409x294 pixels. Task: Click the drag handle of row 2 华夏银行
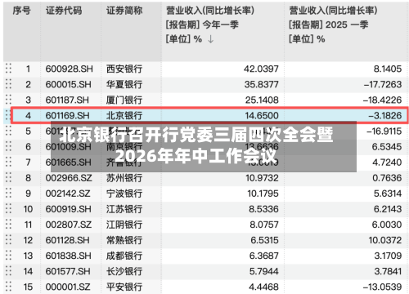8,84
